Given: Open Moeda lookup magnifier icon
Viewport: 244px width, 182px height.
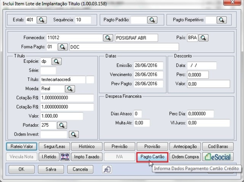Looking at the screenshot, I should [70, 89].
